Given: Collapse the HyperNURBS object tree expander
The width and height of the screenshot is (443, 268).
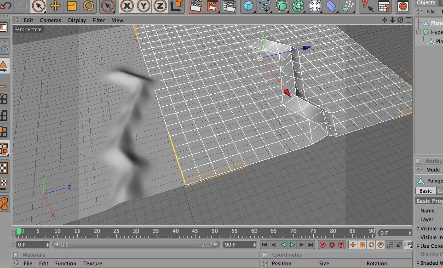Looking at the screenshot, I should point(419,32).
